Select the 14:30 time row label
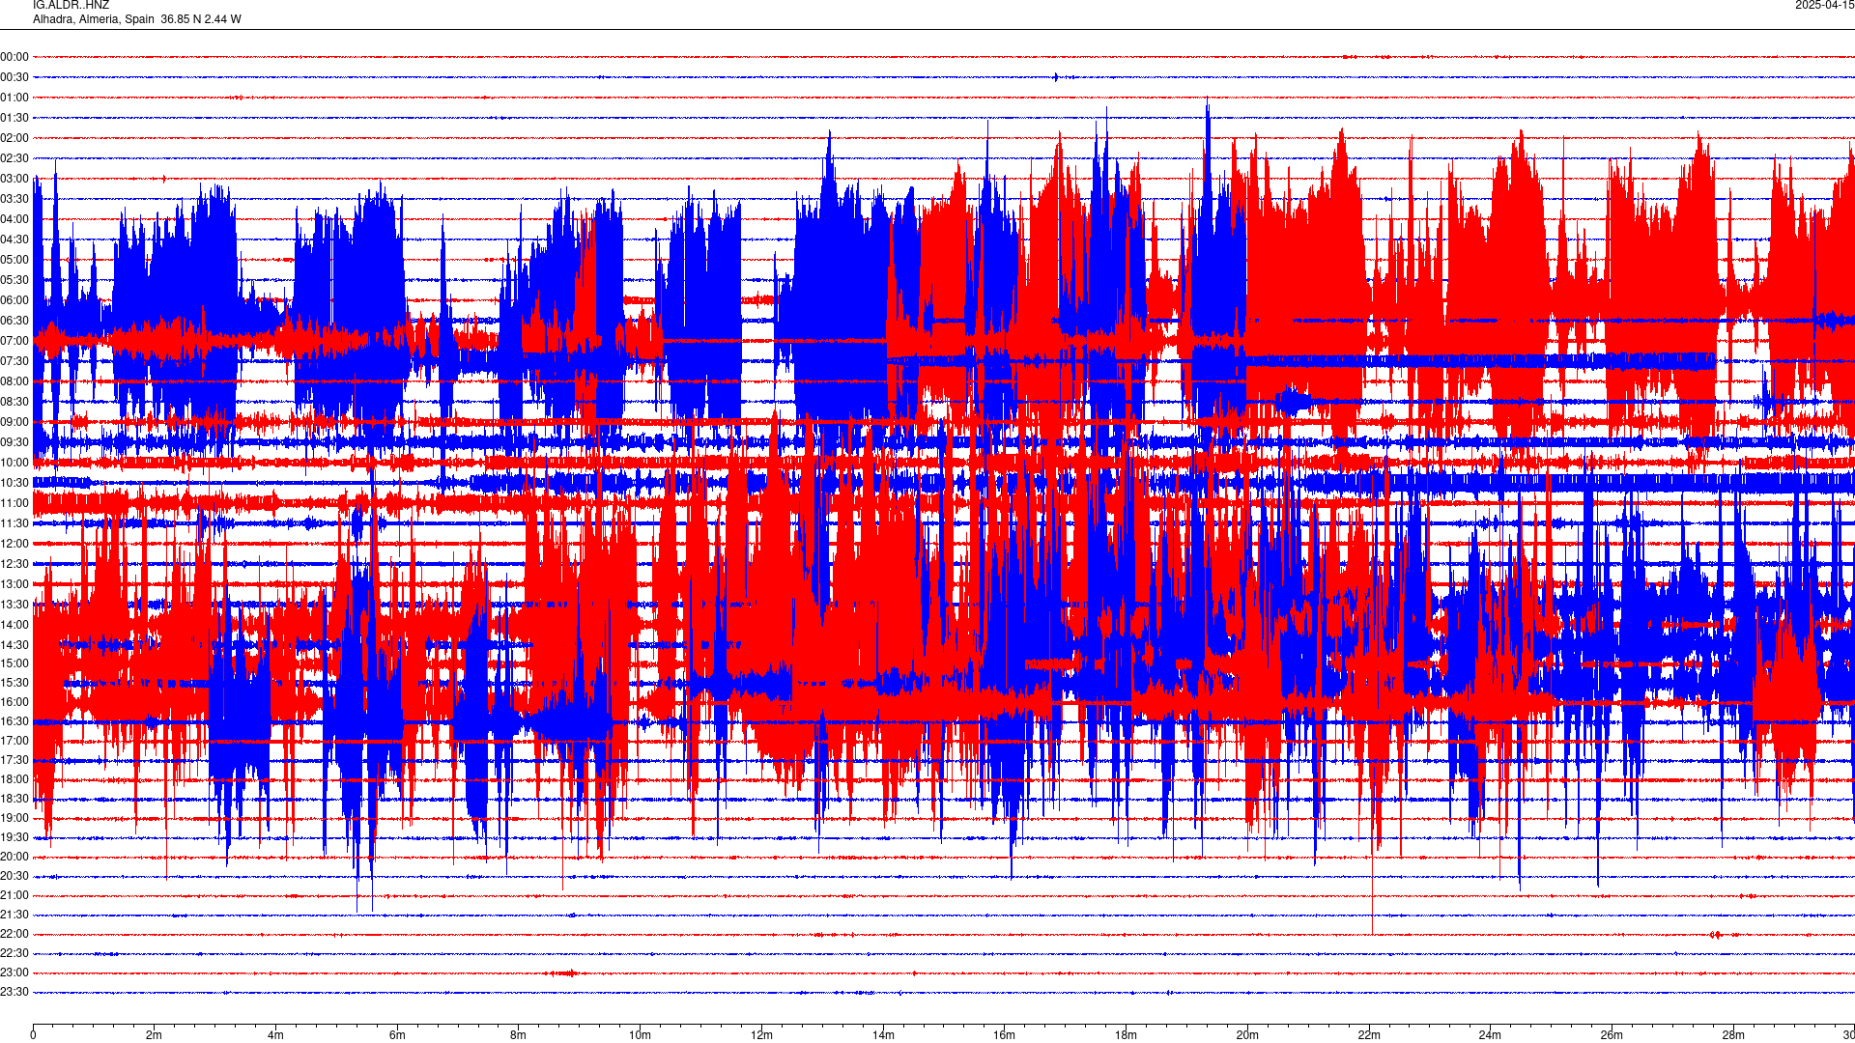The width and height of the screenshot is (1855, 1043). [x=14, y=645]
